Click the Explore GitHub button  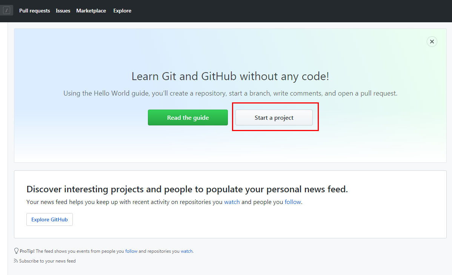tap(49, 219)
